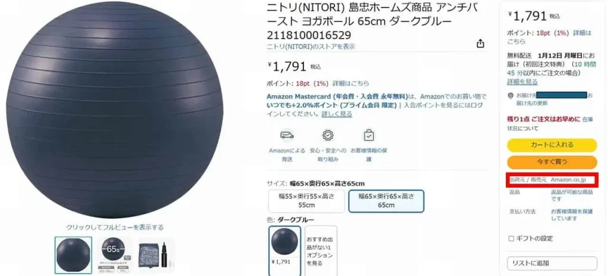The height and width of the screenshot is (276, 608).
Task: Click the share icon beside product title
Action: [x=480, y=43]
